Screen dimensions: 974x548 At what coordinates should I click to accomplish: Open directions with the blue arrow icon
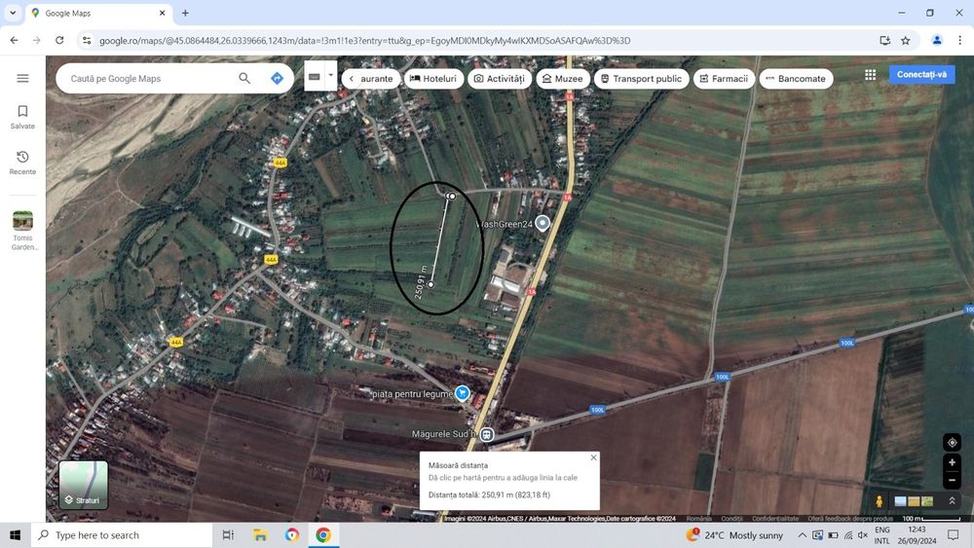click(277, 78)
